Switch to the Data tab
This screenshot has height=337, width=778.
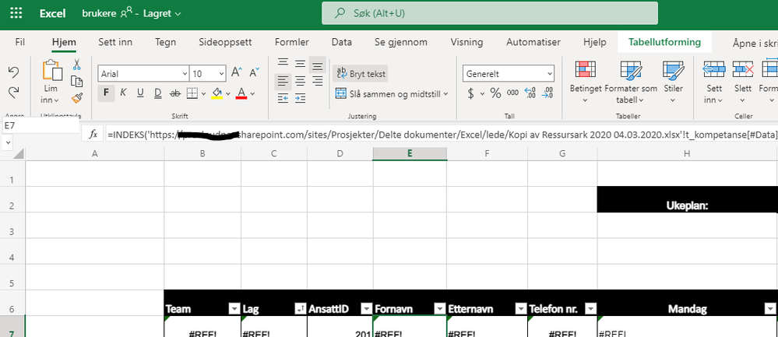(x=342, y=42)
